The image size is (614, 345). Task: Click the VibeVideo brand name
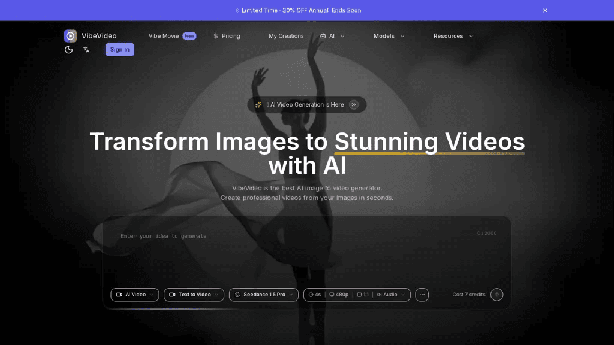coord(99,35)
